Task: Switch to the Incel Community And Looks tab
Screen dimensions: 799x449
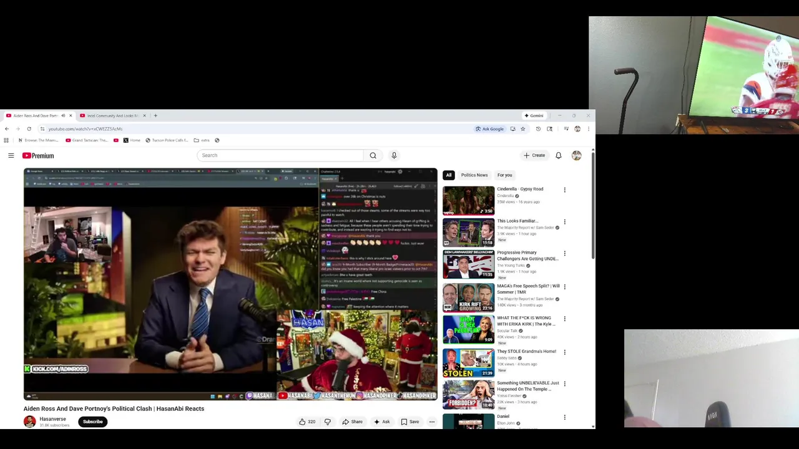Action: 112,115
